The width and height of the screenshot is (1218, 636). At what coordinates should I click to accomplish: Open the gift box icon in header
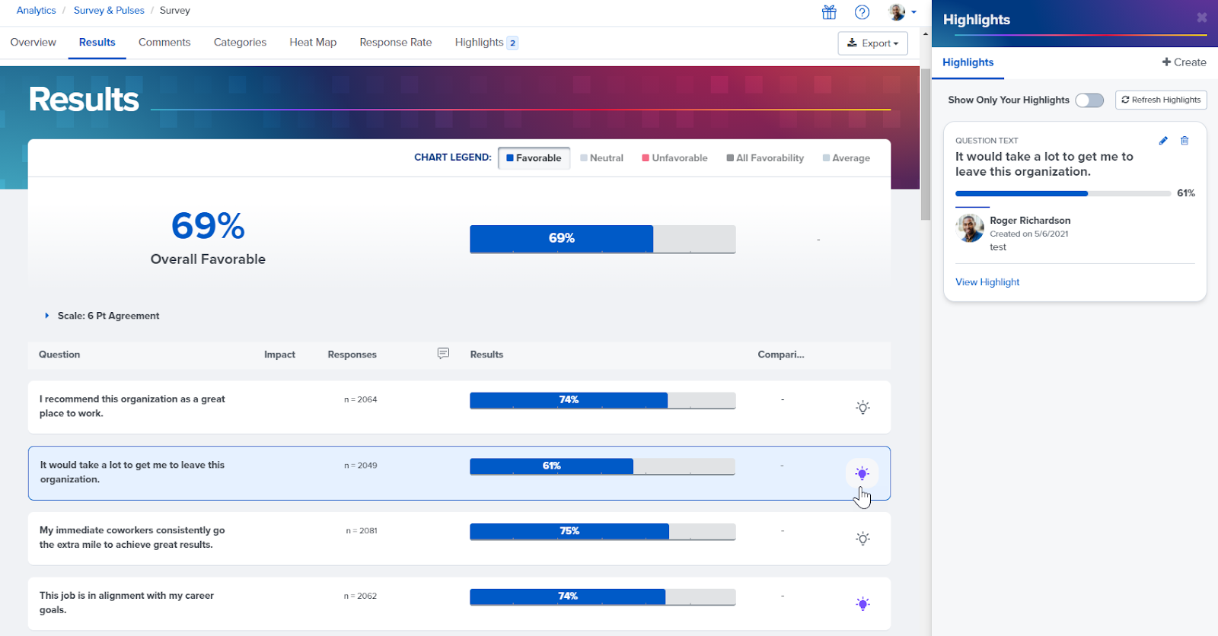pos(829,12)
